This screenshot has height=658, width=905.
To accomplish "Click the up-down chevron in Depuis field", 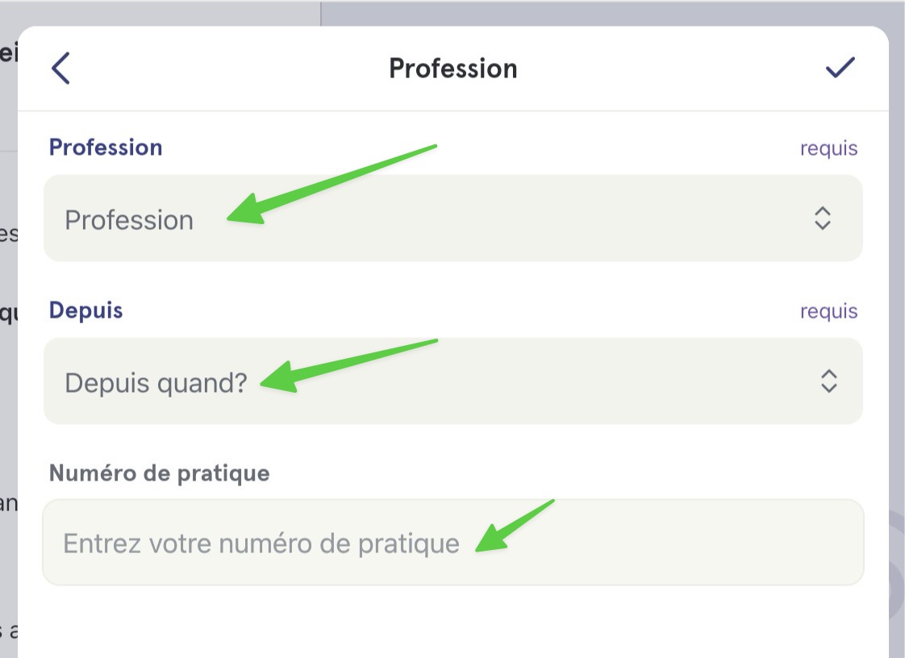I will click(829, 381).
